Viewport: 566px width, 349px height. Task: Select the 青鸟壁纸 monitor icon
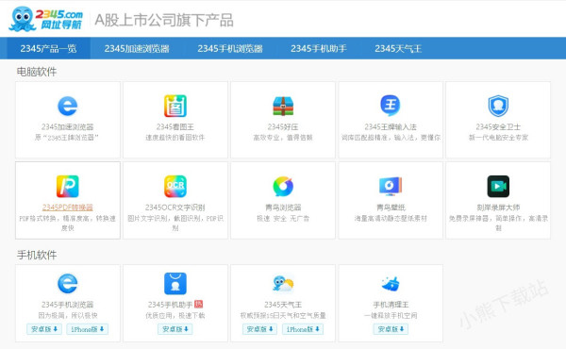coord(391,186)
